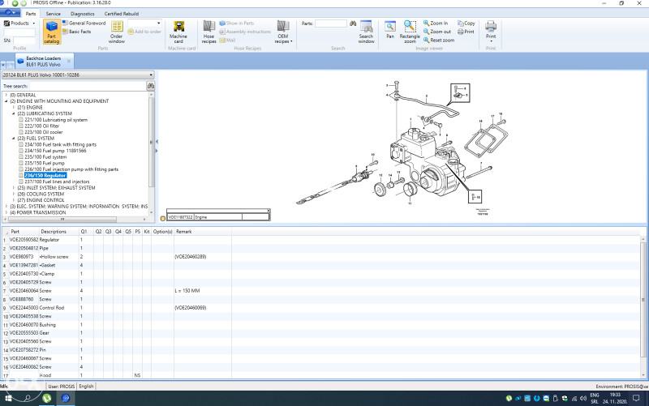The width and height of the screenshot is (649, 406).
Task: Click the Print icon in ribbon
Action: (x=491, y=31)
